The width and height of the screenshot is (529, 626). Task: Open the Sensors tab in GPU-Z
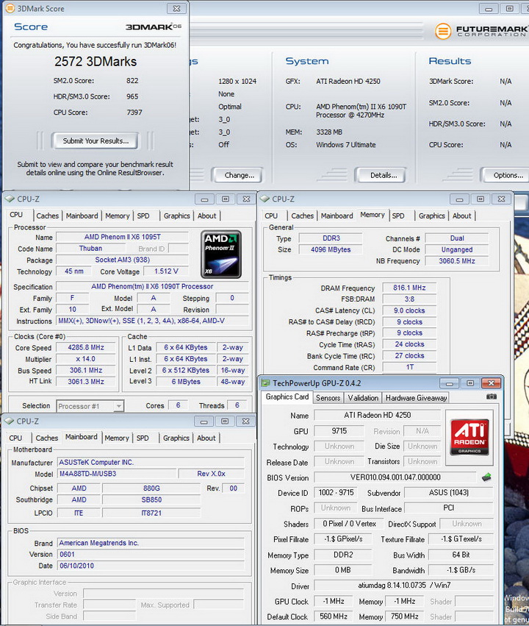pyautogui.click(x=328, y=398)
